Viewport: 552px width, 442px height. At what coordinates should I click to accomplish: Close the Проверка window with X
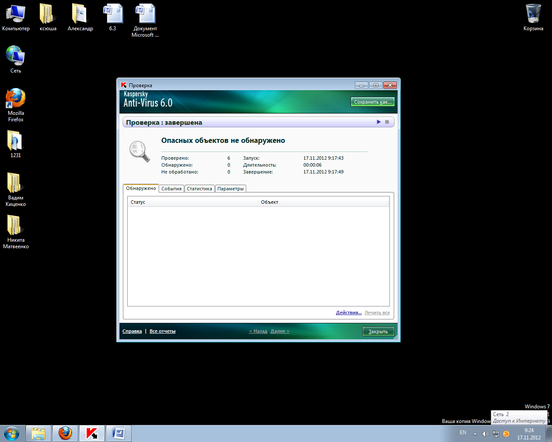click(x=390, y=85)
